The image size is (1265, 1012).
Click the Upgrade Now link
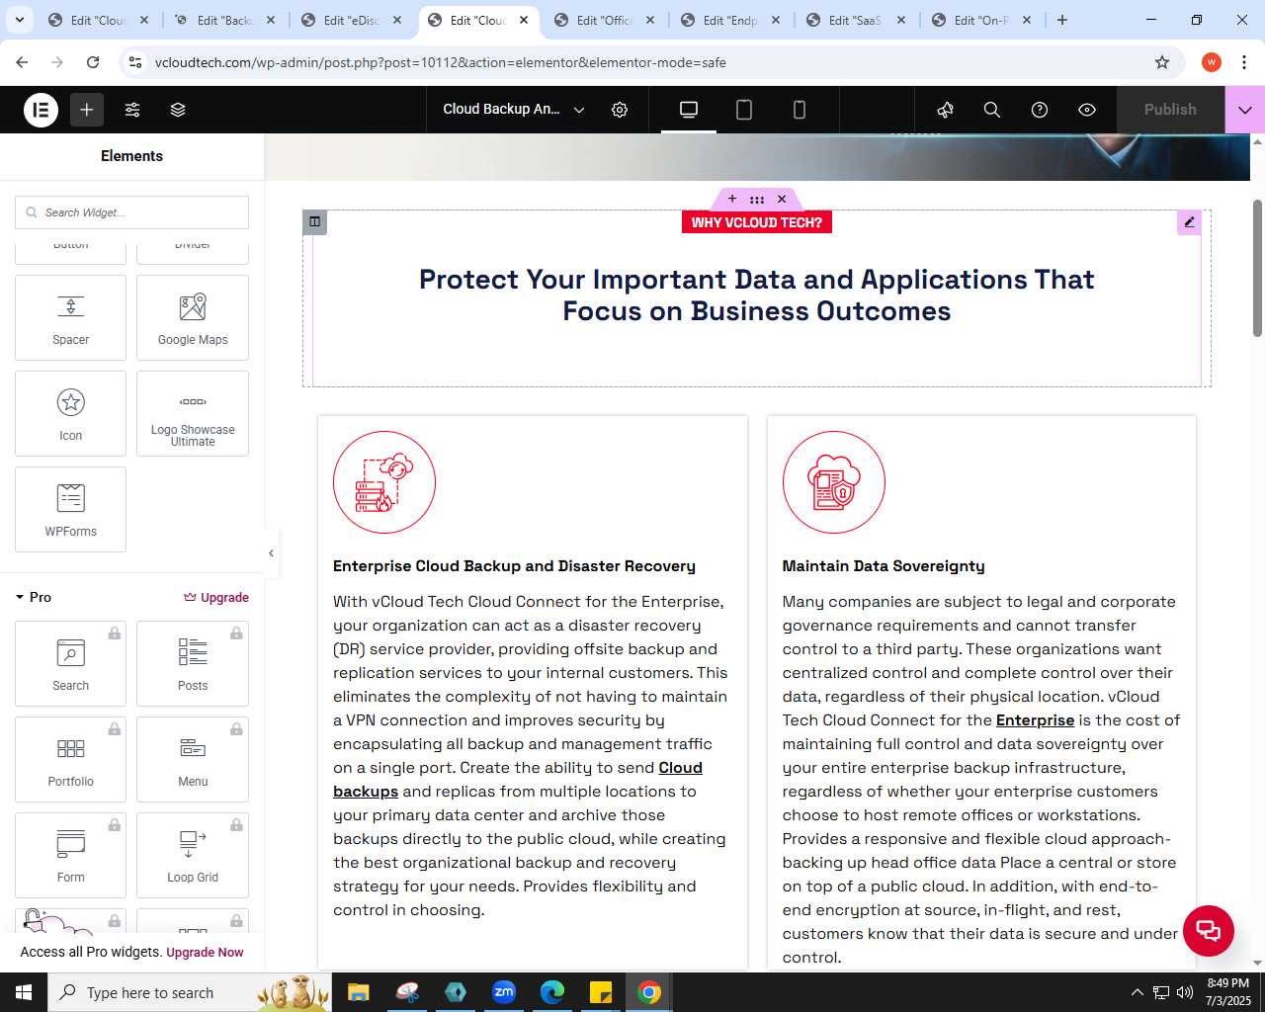click(x=205, y=953)
